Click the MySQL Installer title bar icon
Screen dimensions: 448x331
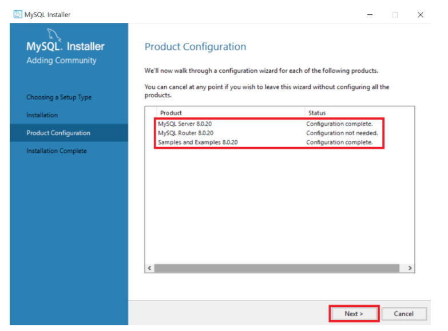click(x=18, y=14)
